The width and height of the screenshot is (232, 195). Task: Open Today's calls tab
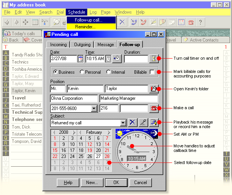click(23, 33)
